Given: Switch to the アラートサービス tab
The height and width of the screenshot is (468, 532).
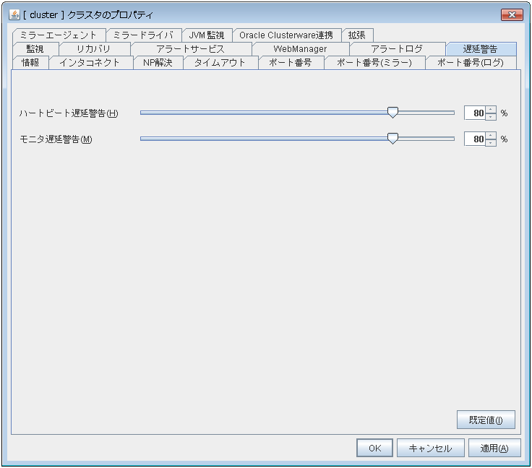Looking at the screenshot, I should click(x=191, y=49).
